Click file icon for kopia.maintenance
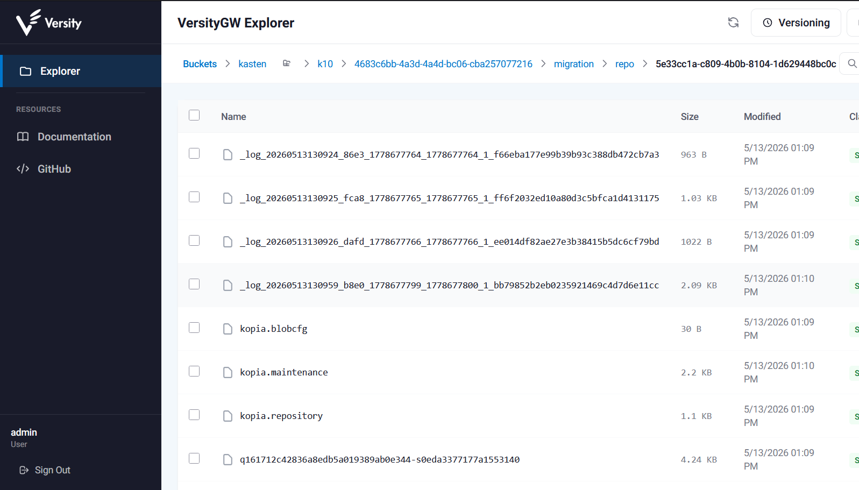 click(x=228, y=373)
